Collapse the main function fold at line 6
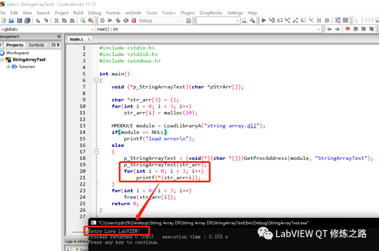The height and width of the screenshot is (251, 379). [96, 80]
